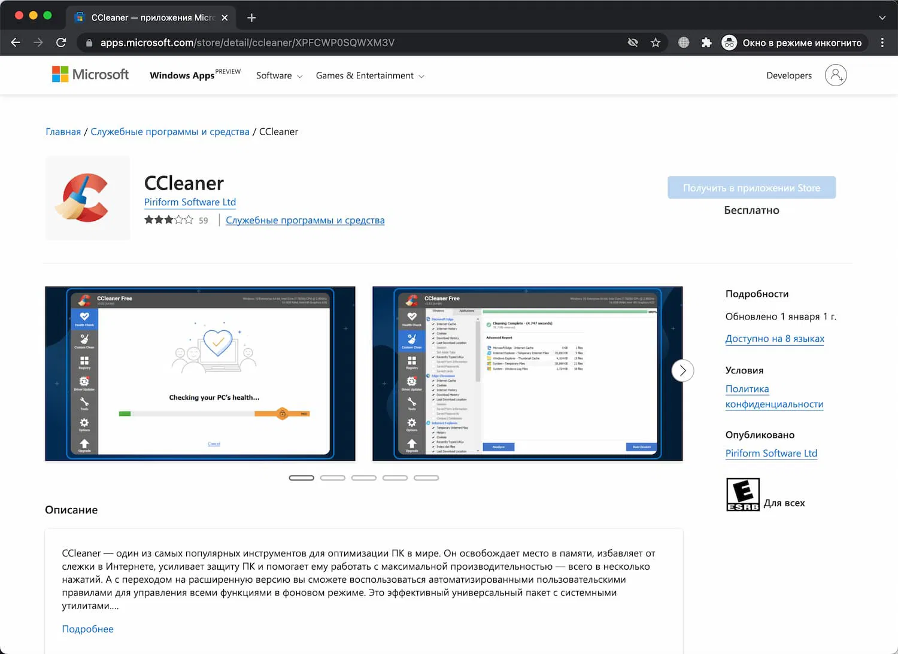The width and height of the screenshot is (898, 654).
Task: Click the ESRB rating badge
Action: click(x=742, y=494)
